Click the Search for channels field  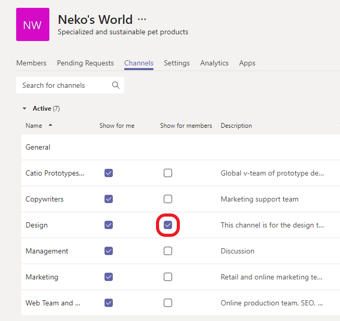tap(62, 85)
